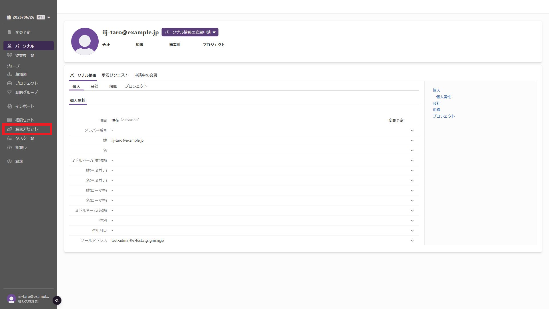Click the large profile avatar image
This screenshot has width=549, height=309.
pyautogui.click(x=85, y=41)
